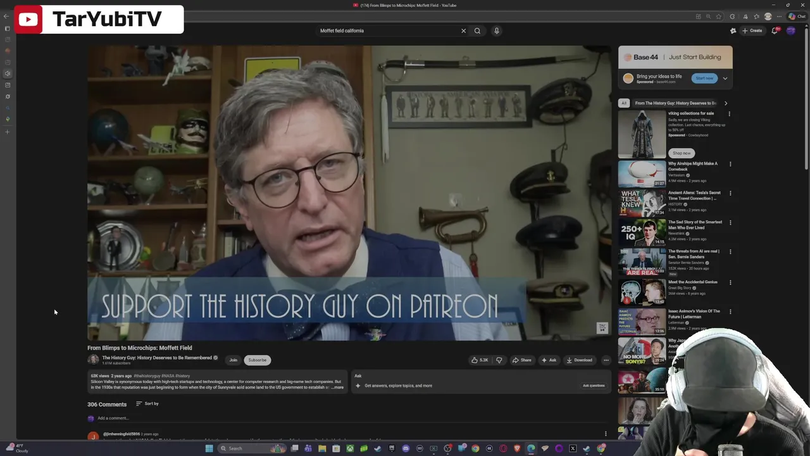810x456 pixels.
Task: Open options for Sad Story video
Action: tap(730, 222)
